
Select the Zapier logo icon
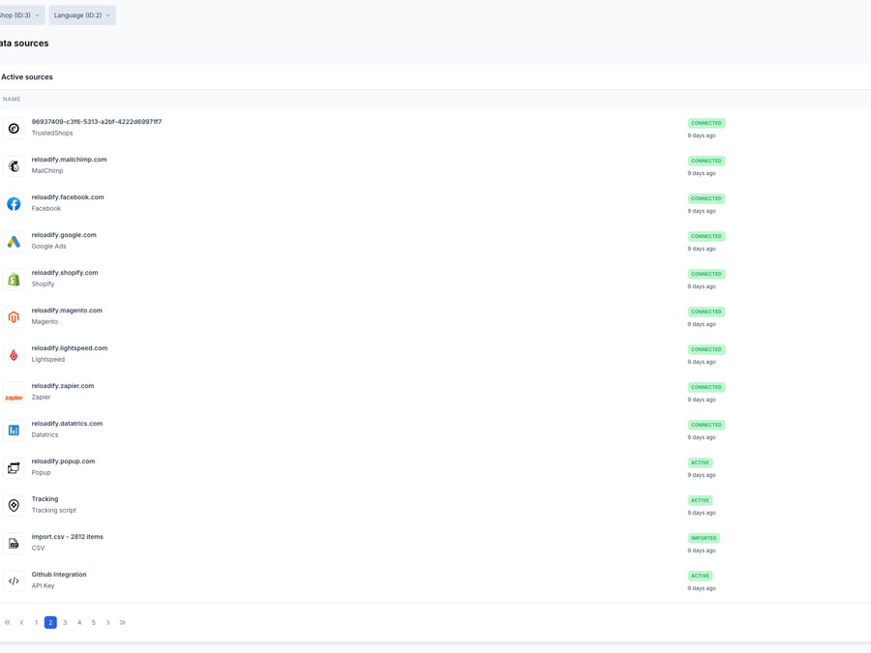point(13,392)
